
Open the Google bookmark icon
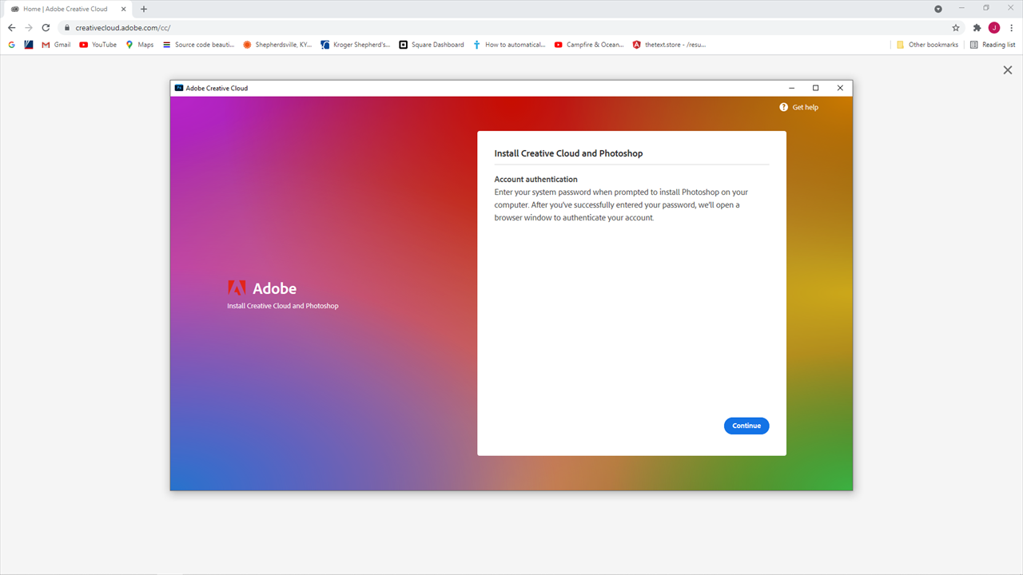12,45
